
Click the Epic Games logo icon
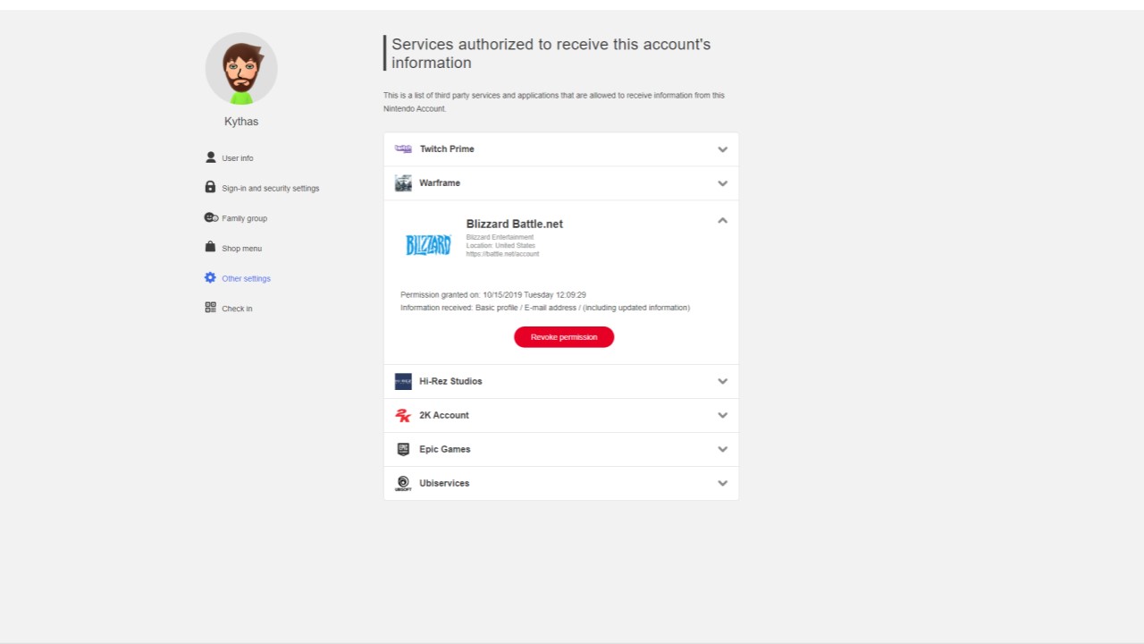coord(403,449)
